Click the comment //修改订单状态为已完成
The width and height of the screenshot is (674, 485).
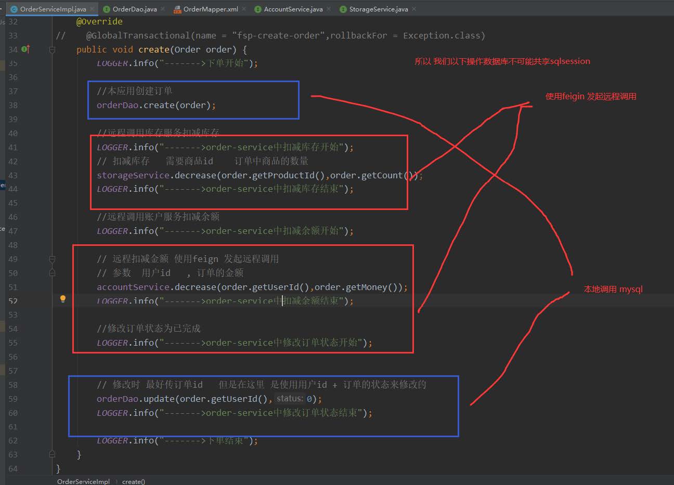tap(148, 329)
